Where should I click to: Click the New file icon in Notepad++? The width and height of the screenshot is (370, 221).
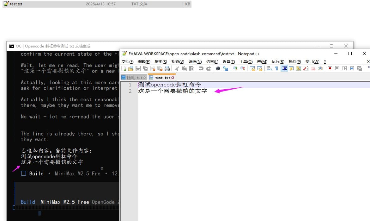[x=124, y=68]
